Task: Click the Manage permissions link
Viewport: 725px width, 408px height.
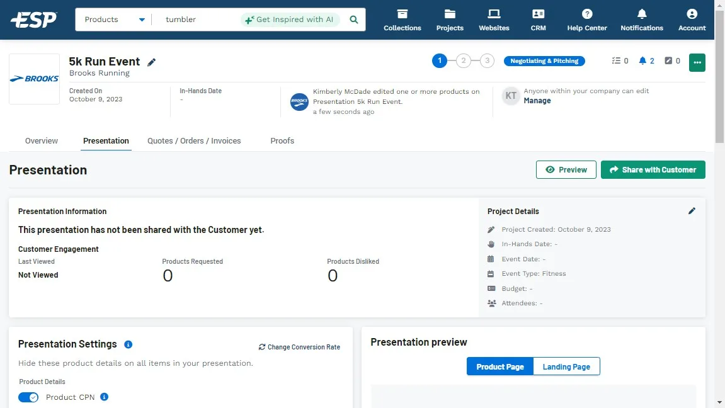Action: [537, 101]
